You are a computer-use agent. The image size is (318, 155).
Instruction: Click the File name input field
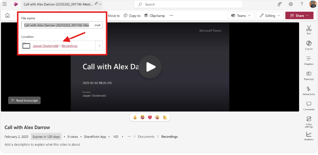[x=62, y=25]
